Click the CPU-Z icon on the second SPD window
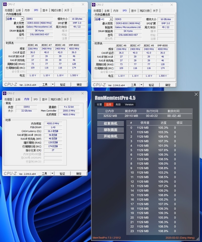The image size is (202, 242). click(x=93, y=5)
